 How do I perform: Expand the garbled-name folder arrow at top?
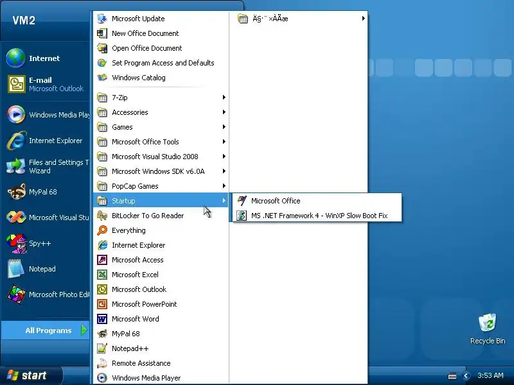click(363, 19)
